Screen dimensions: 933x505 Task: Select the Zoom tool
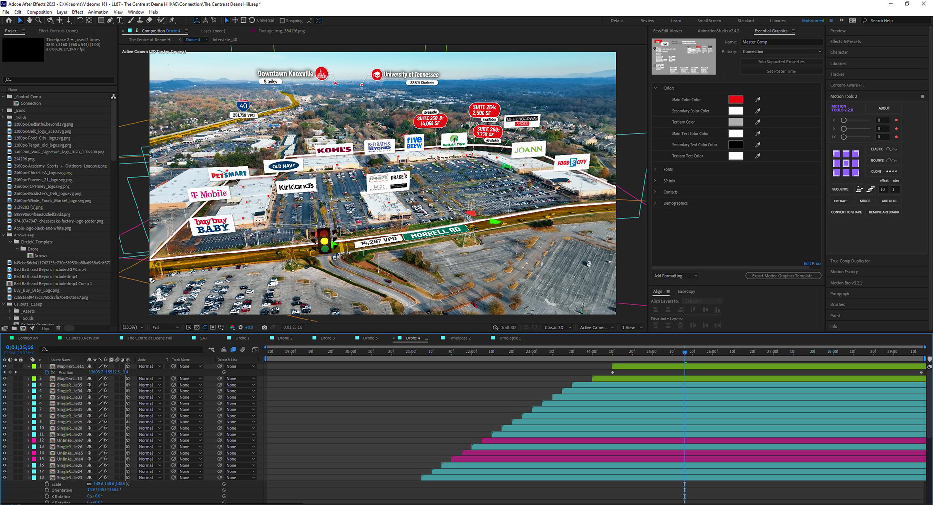click(38, 20)
